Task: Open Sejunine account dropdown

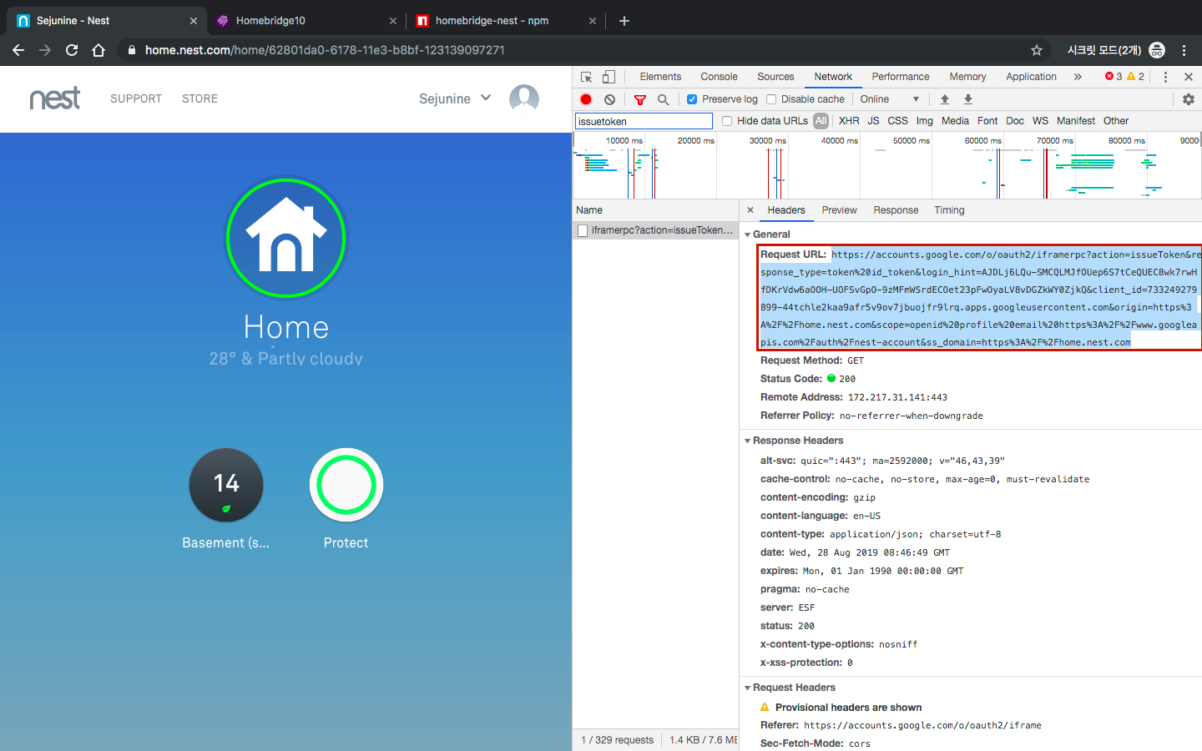Action: [455, 98]
